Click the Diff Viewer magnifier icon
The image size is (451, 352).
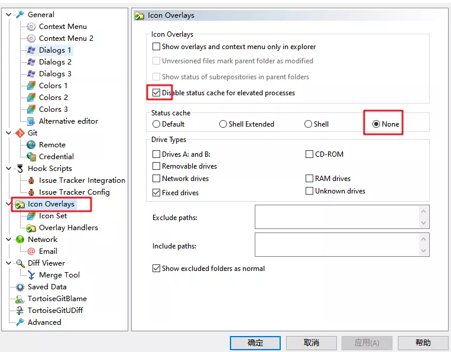tap(20, 263)
